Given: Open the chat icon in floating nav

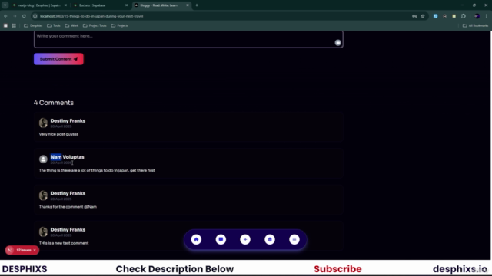Looking at the screenshot, I should coord(221,239).
